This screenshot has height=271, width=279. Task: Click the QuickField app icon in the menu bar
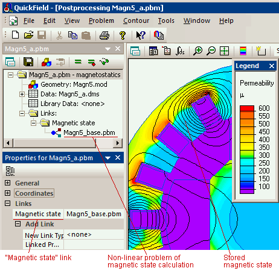click(x=13, y=20)
